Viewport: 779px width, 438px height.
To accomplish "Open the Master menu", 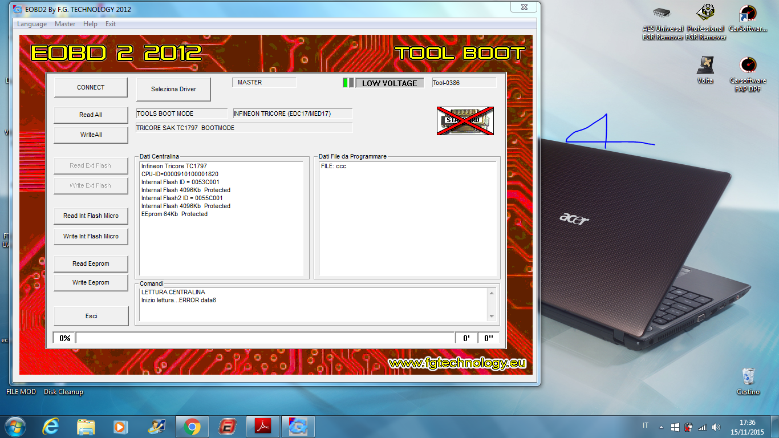I will tap(65, 24).
